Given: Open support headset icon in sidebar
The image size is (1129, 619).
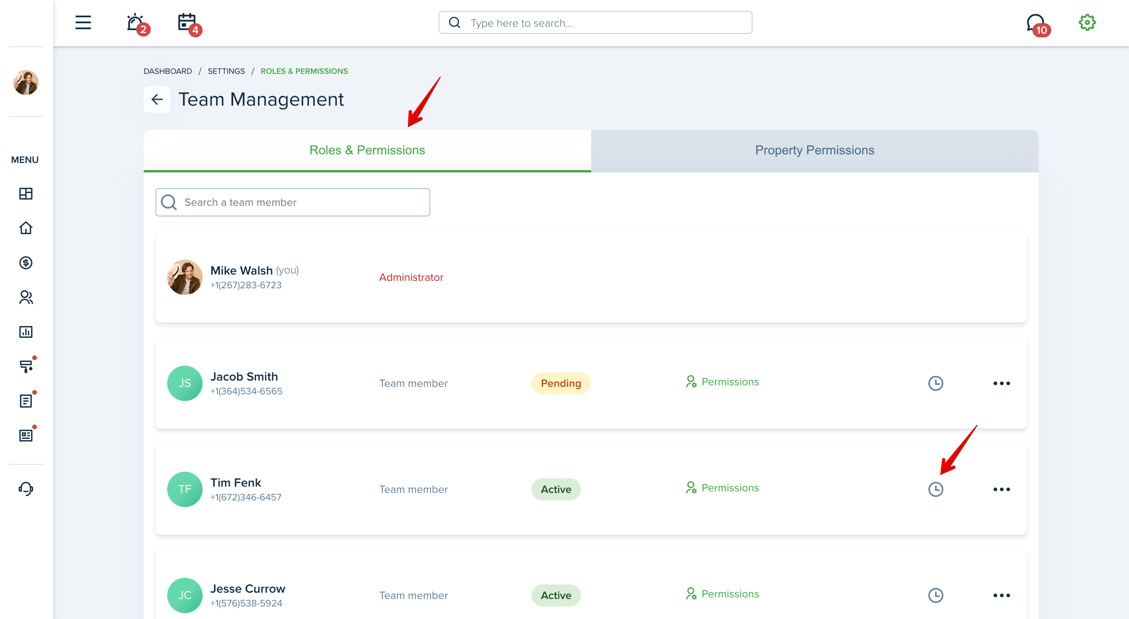Looking at the screenshot, I should [26, 489].
